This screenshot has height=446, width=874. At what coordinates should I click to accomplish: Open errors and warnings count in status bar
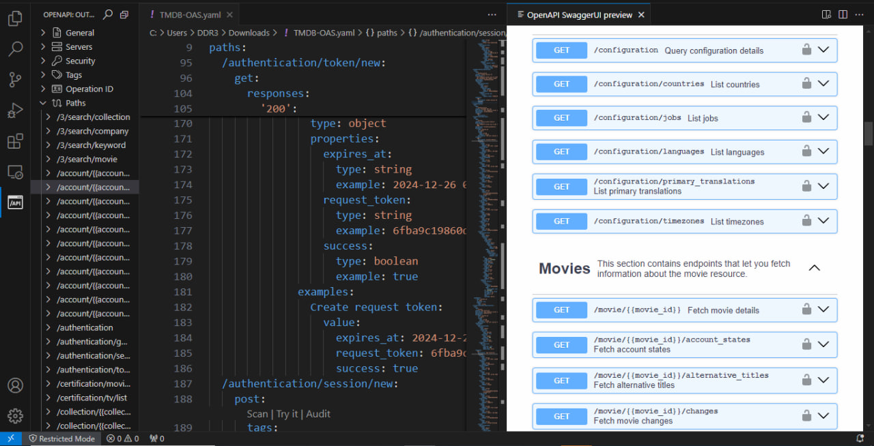point(122,438)
